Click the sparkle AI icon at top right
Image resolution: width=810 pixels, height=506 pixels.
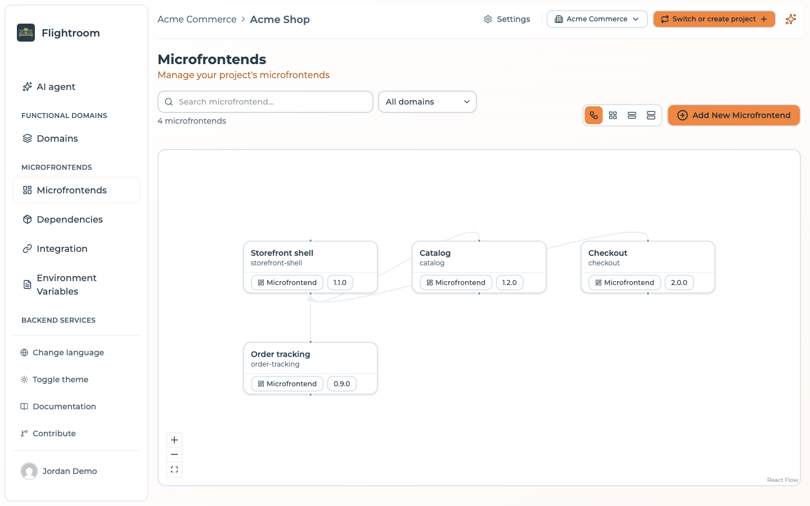(x=791, y=19)
